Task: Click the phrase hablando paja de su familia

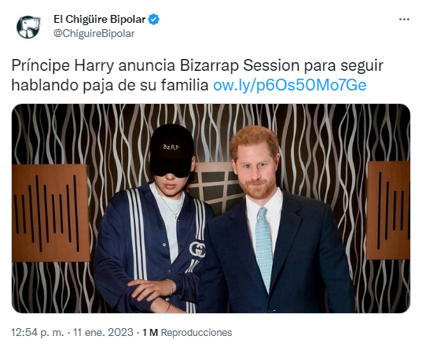Action: coord(110,86)
